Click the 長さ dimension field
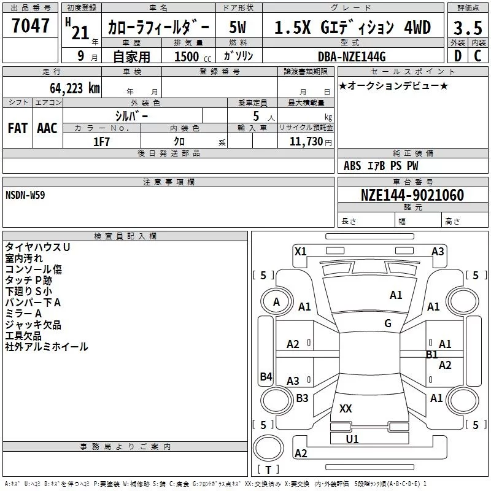This screenshot has height=491, width=491. point(366,221)
